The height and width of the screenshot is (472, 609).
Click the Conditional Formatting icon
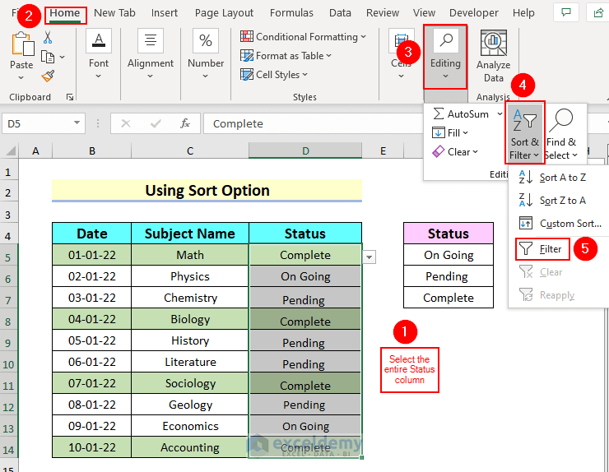point(247,36)
